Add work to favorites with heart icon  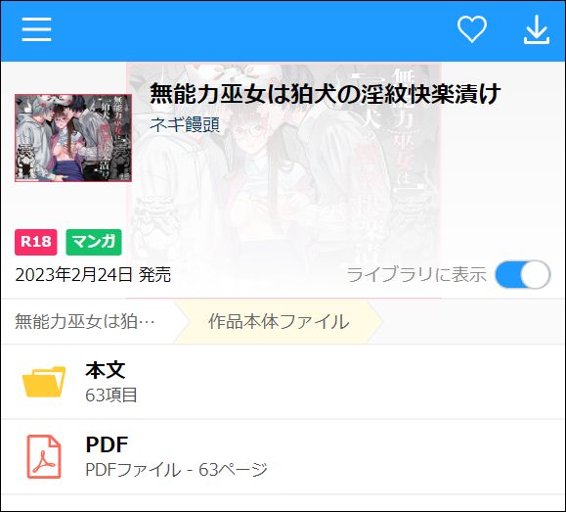click(x=472, y=29)
